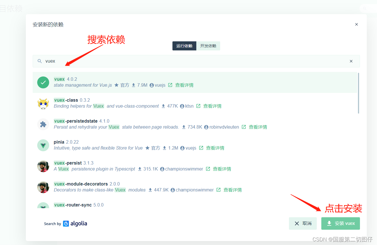Click the vuex-persist author avatar
The width and height of the screenshot is (377, 245).
(x=43, y=166)
